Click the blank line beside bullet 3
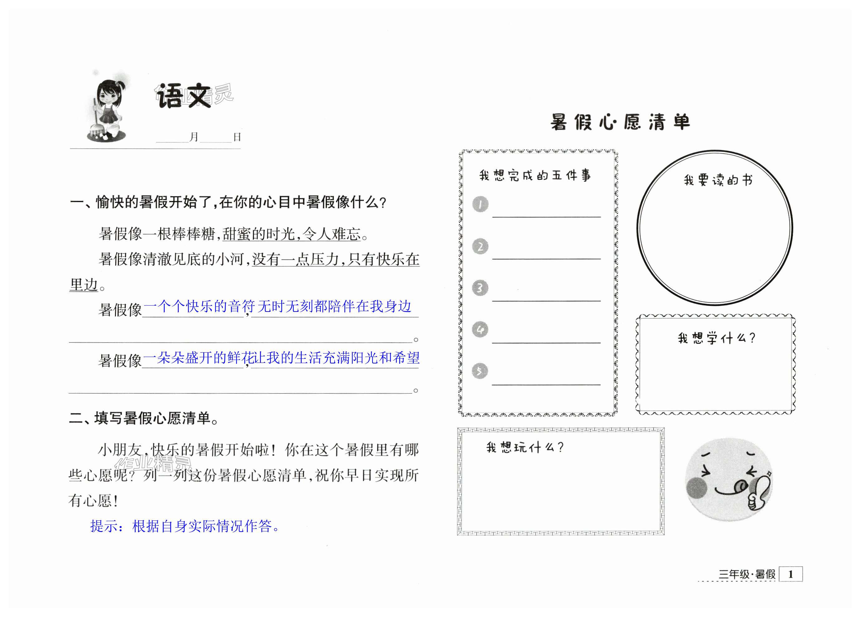The image size is (861, 617). pos(546,301)
